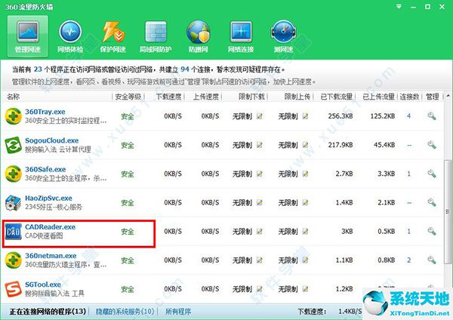Screen dimensions: 453x320
Task: Edit download limit for SogouCloud.exe
Action: (260, 145)
